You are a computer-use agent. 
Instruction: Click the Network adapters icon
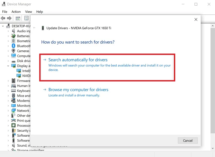point(13,111)
